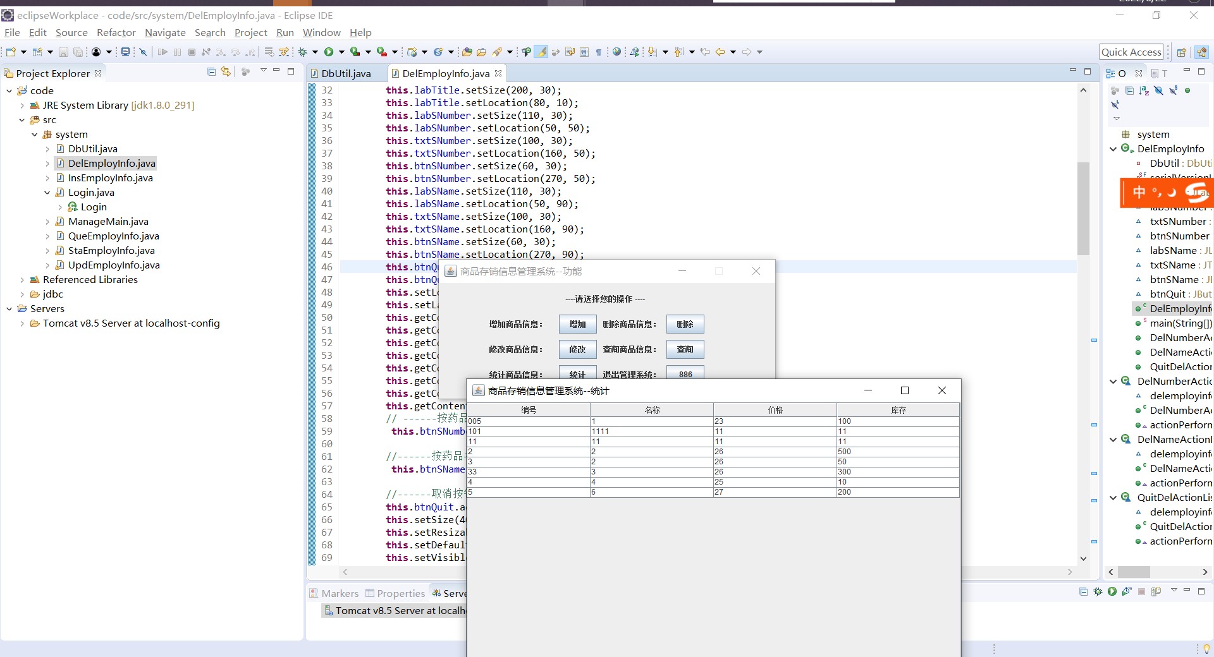Click the editor vertical scrollbar thumb
The width and height of the screenshot is (1214, 657).
[1083, 208]
